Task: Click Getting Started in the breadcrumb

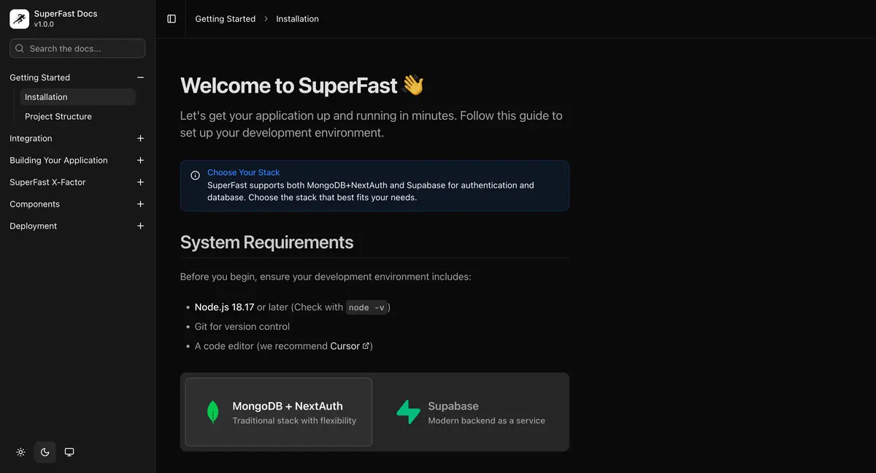Action: tap(225, 18)
